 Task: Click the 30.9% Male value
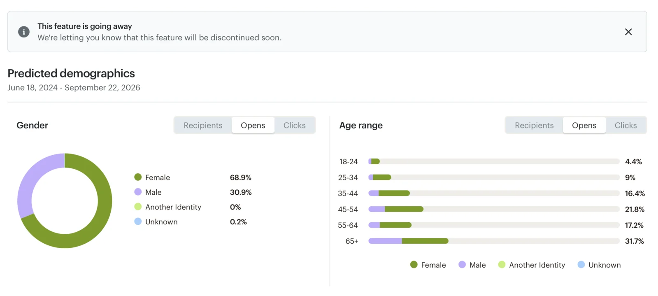[x=241, y=192]
